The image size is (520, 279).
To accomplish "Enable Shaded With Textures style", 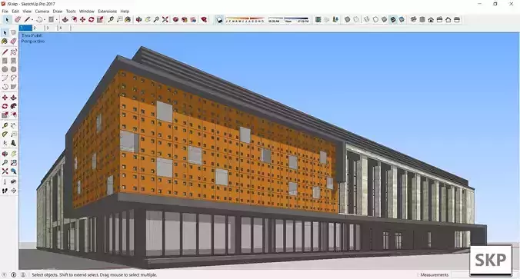I will click(392, 19).
